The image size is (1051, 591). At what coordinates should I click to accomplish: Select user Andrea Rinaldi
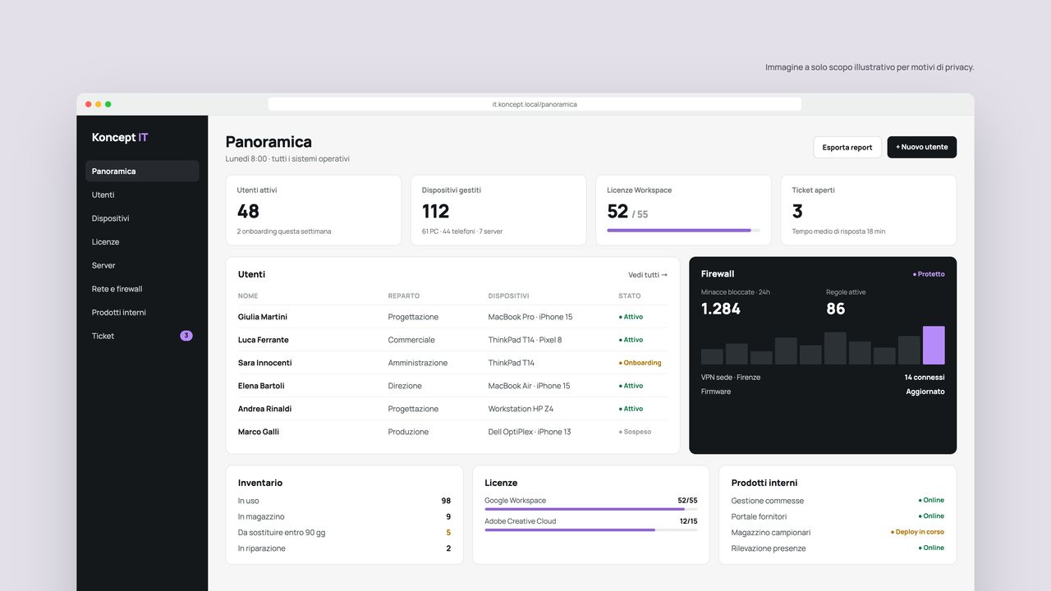coord(265,409)
